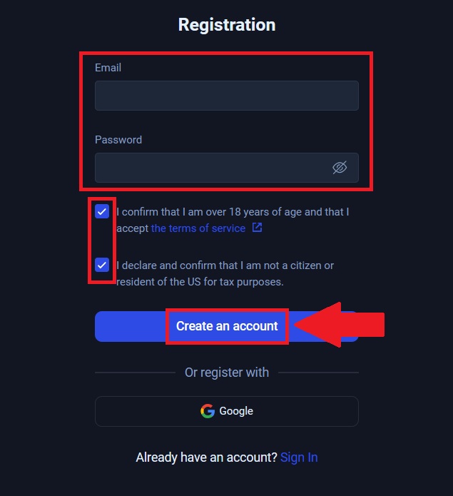The image size is (453, 496).
Task: Click the 'I declare and confirm' statement text
Action: point(225,265)
